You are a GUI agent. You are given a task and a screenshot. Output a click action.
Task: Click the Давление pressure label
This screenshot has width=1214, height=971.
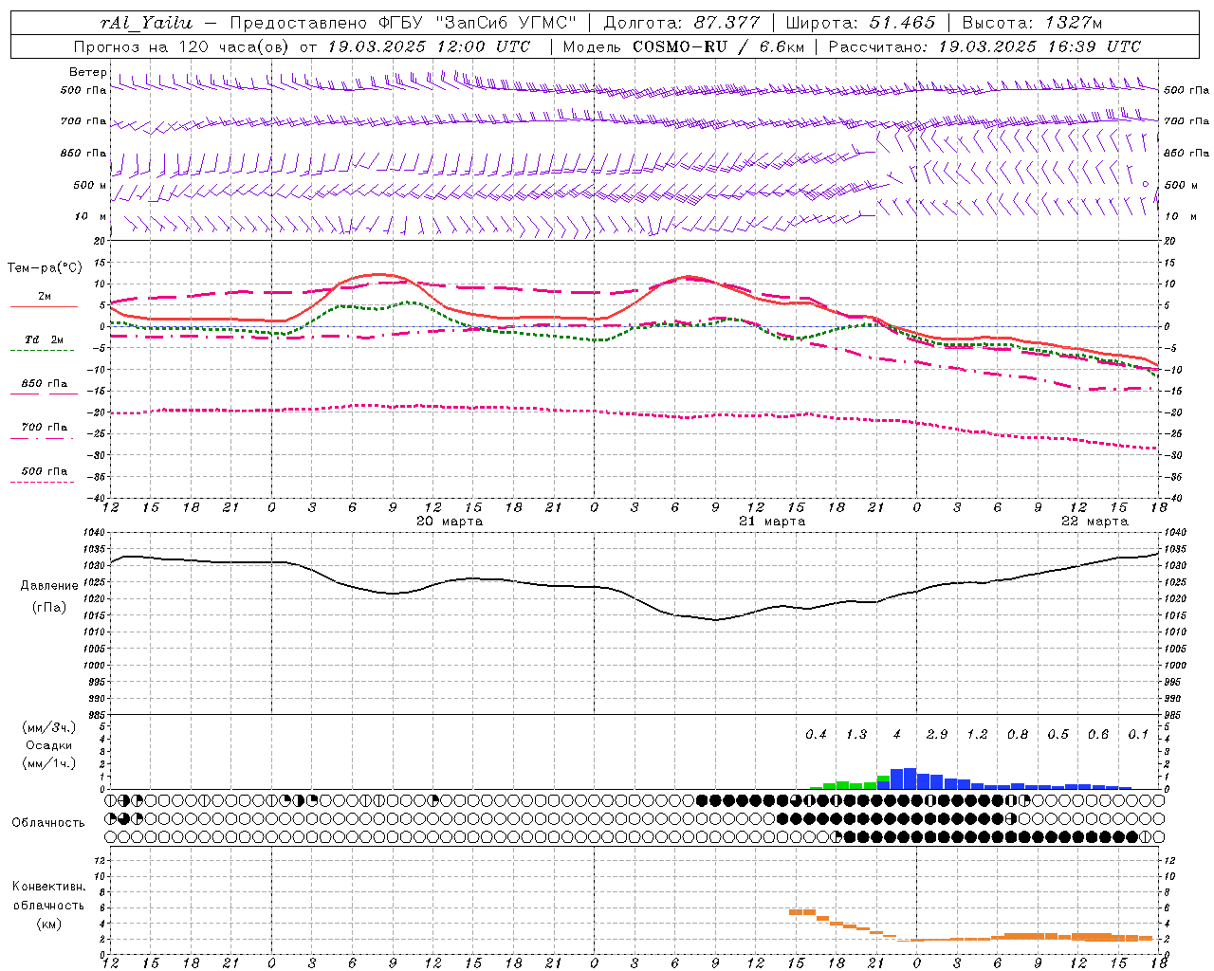tap(48, 586)
